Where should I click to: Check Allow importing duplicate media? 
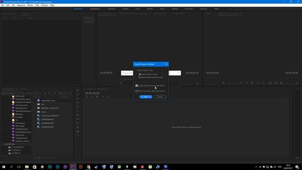(136, 91)
